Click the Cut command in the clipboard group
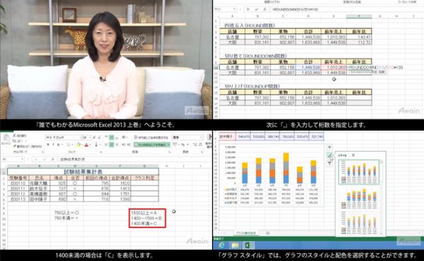 pos(20,136)
